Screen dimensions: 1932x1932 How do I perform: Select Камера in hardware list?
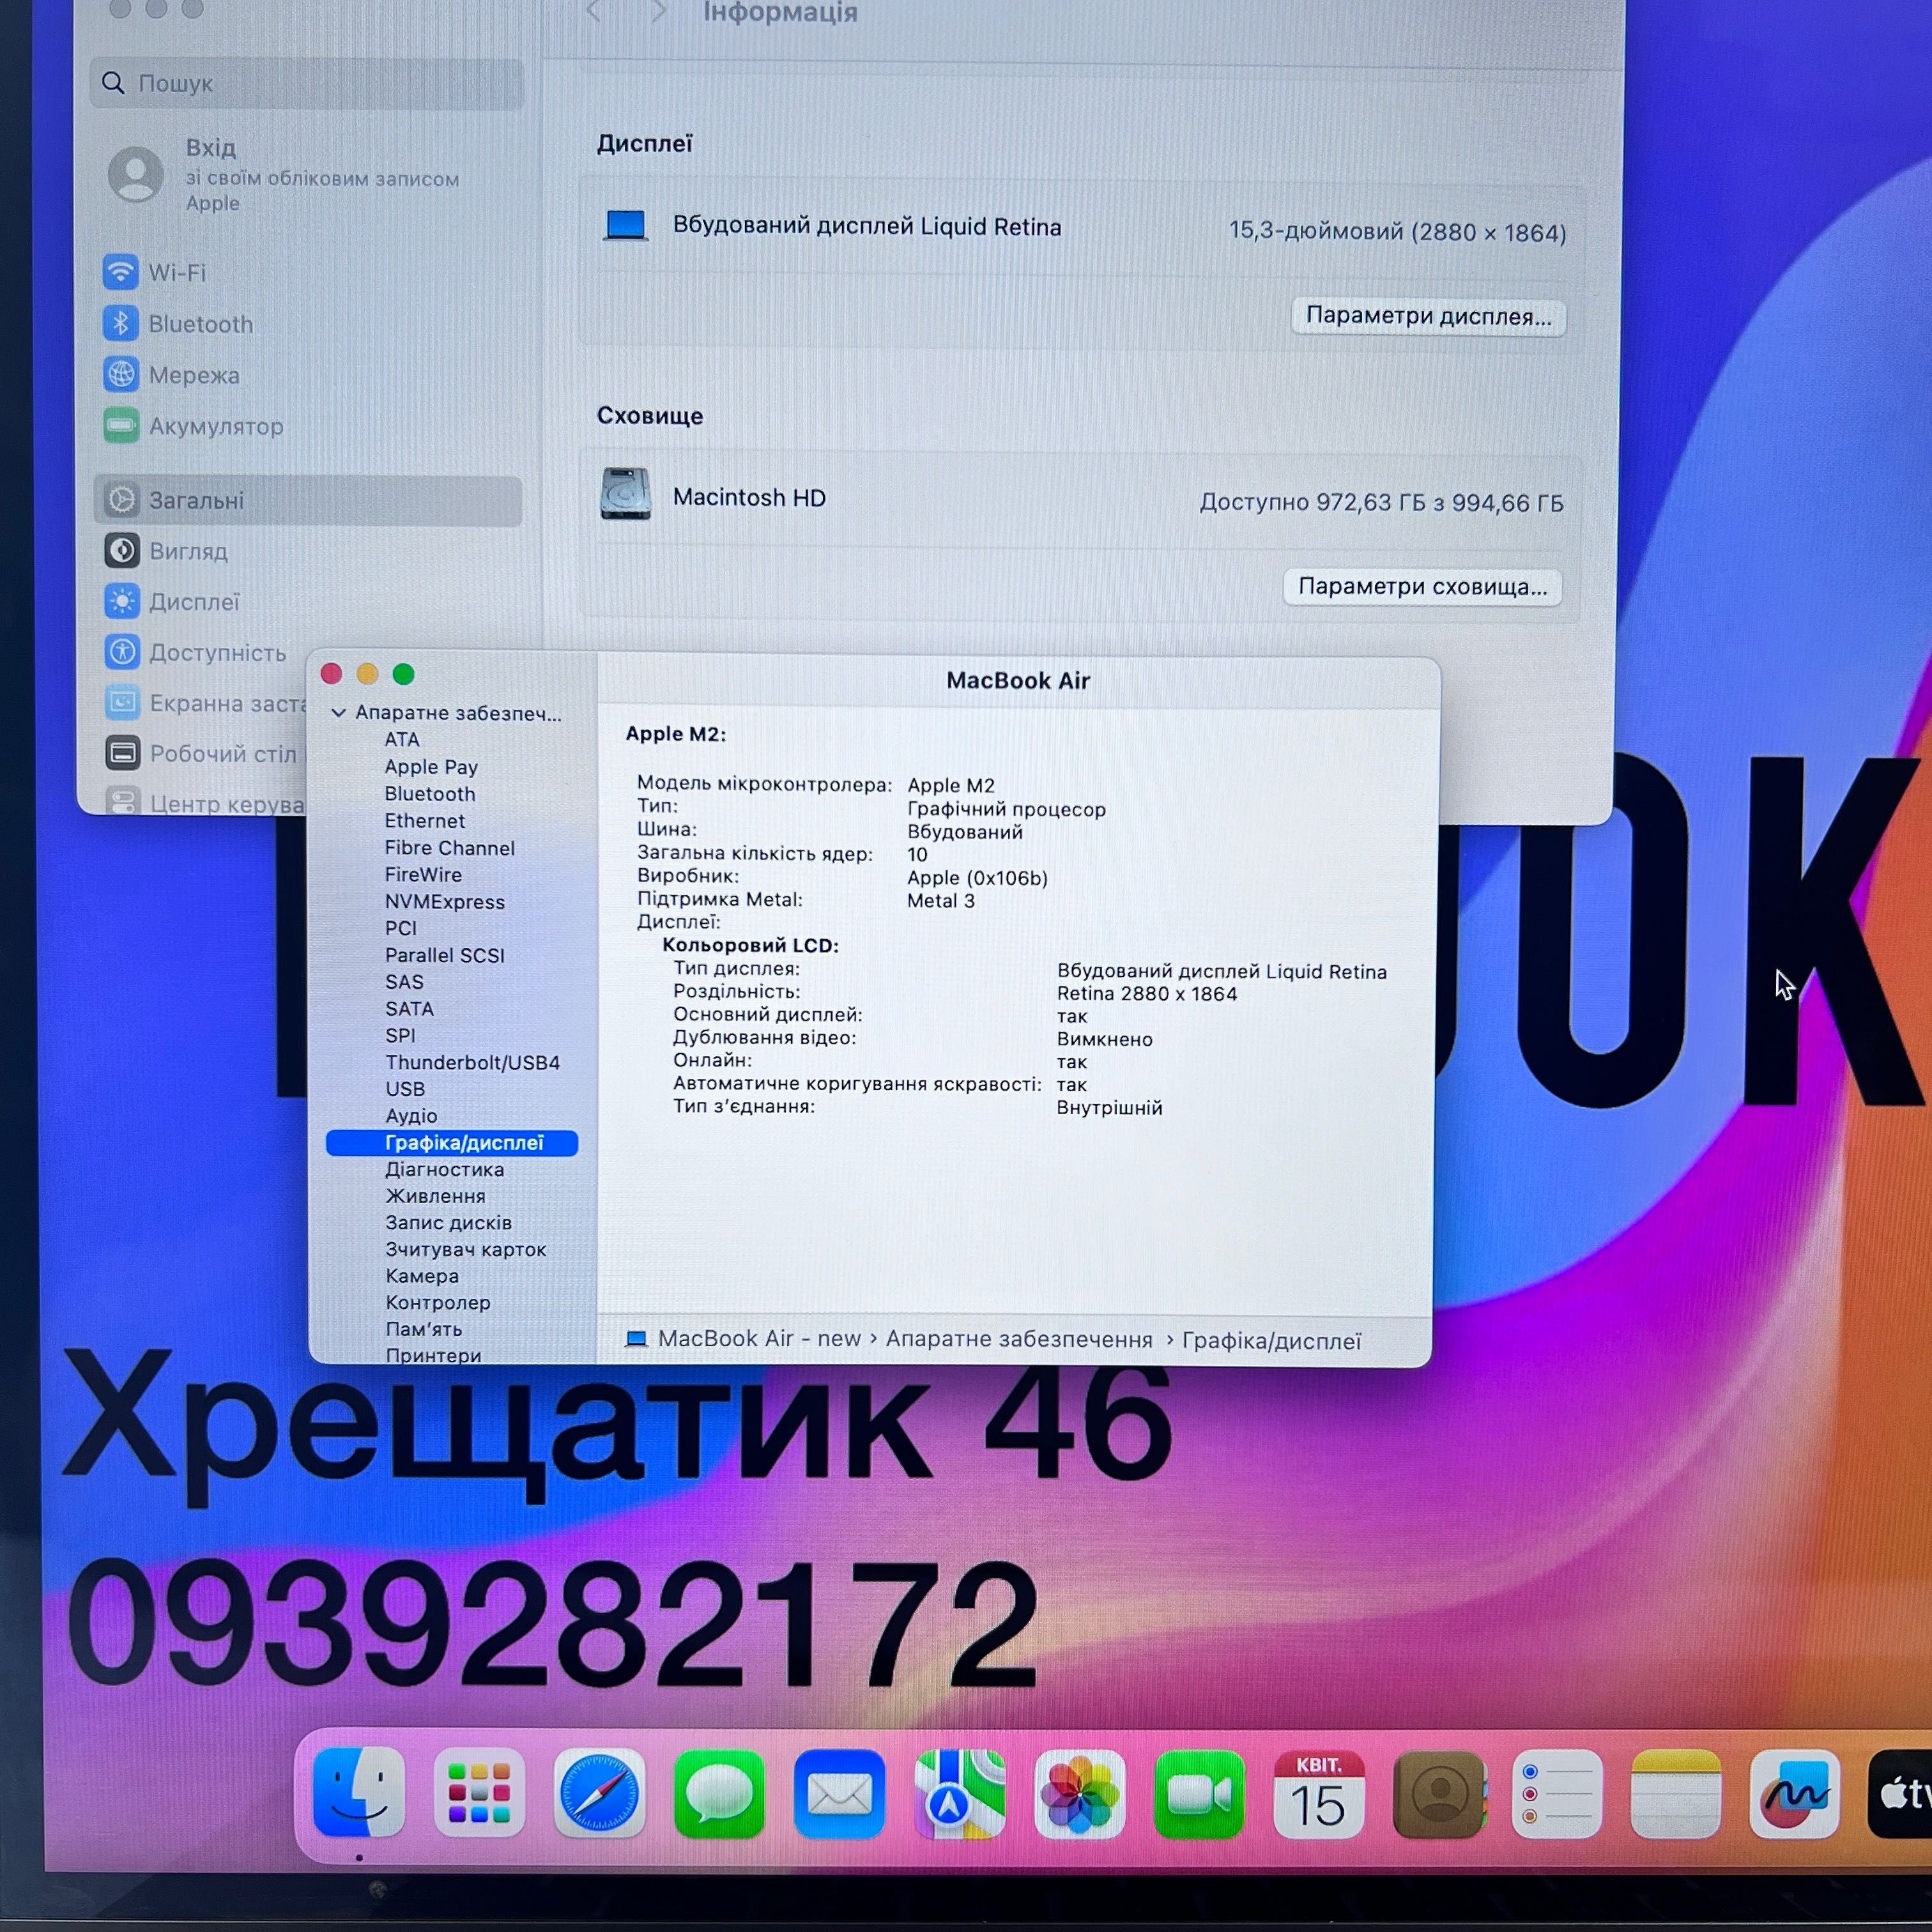point(422,1277)
